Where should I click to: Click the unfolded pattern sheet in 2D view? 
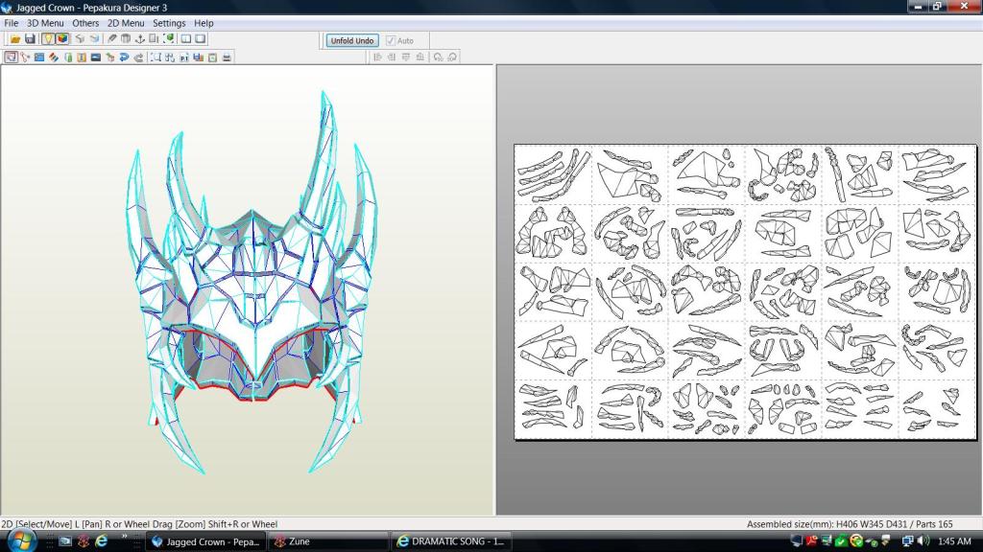tap(745, 291)
